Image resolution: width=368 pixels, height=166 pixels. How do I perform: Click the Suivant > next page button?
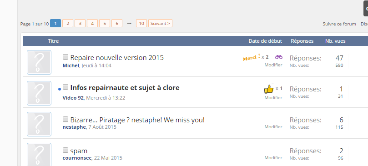160,24
